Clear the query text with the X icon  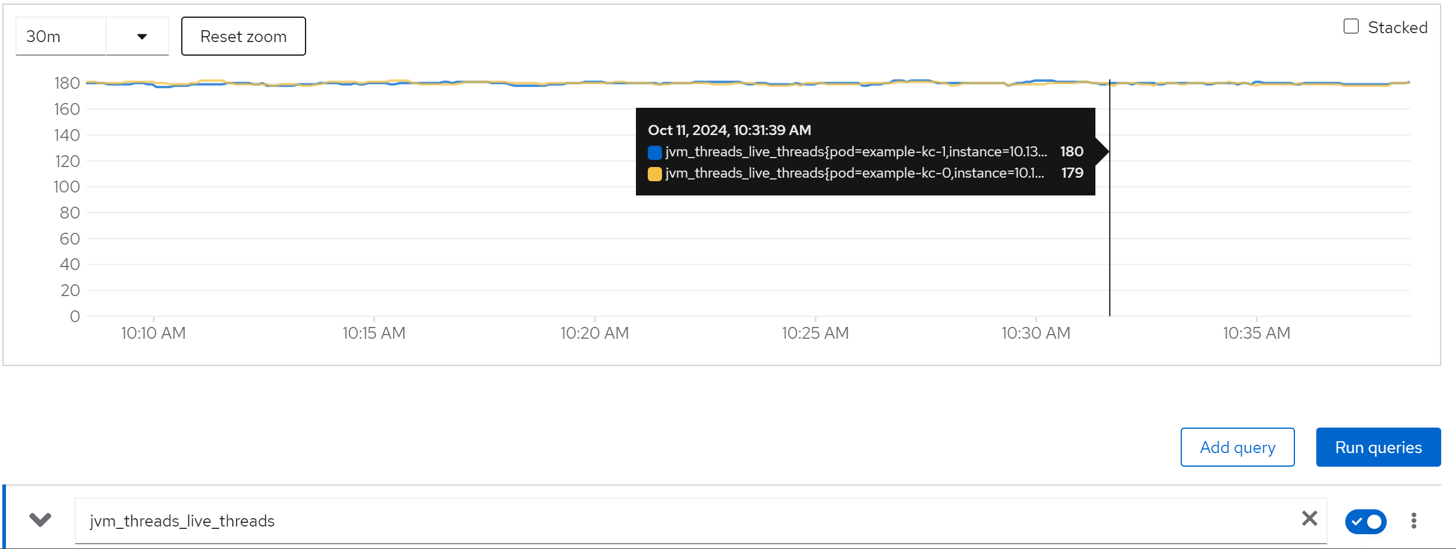tap(1309, 519)
